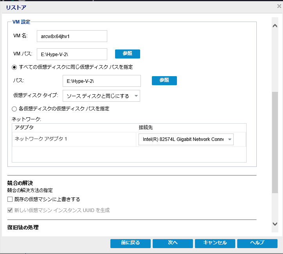Close the リストア dialog with the X icon

click(279, 6)
